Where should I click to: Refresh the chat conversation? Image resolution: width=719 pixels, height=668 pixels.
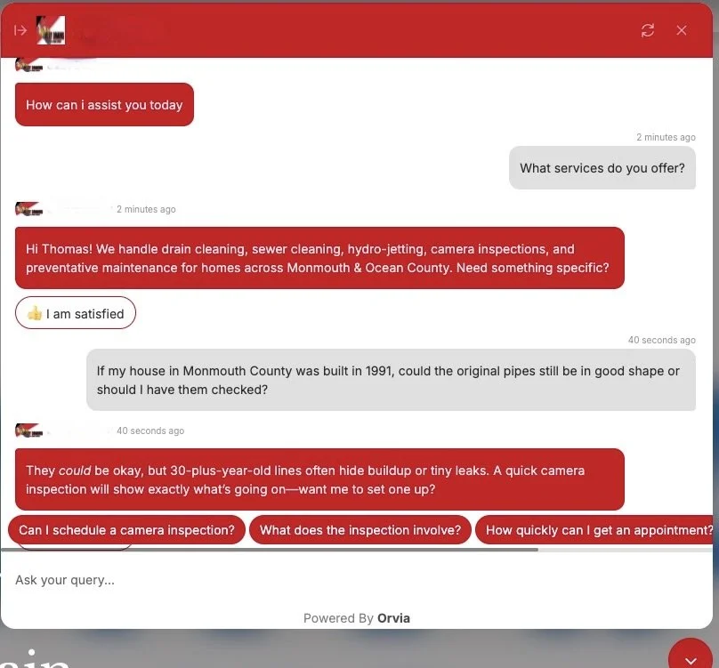coord(648,30)
